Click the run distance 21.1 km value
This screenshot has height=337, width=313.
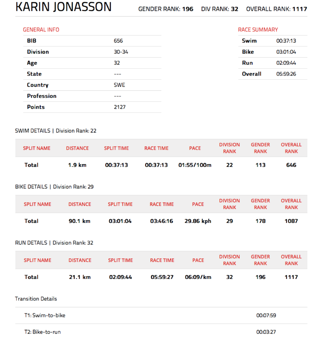[80, 277]
